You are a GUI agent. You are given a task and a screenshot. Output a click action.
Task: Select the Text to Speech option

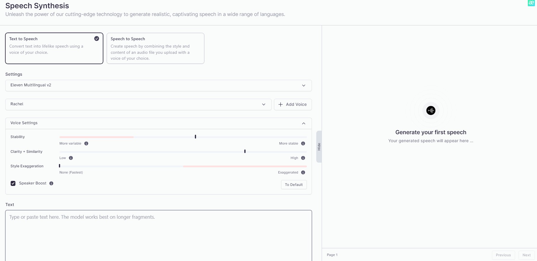pos(54,48)
